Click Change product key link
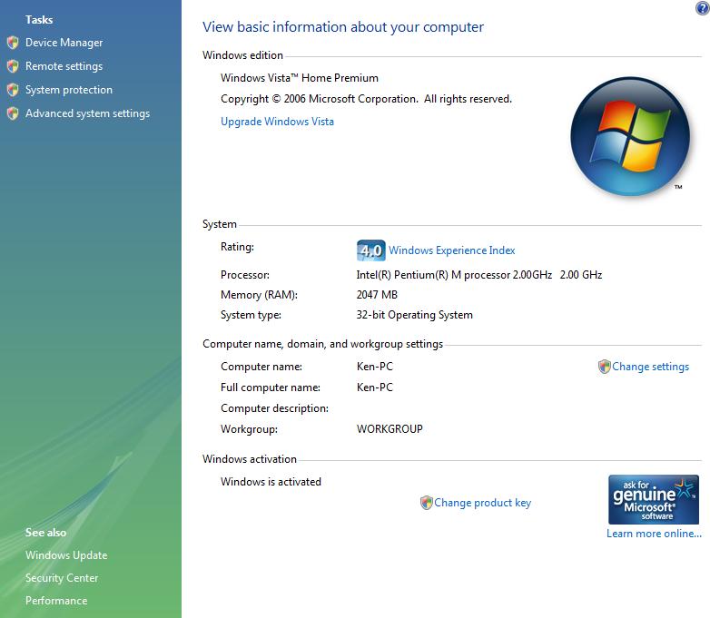Image resolution: width=710 pixels, height=618 pixels. 483,503
